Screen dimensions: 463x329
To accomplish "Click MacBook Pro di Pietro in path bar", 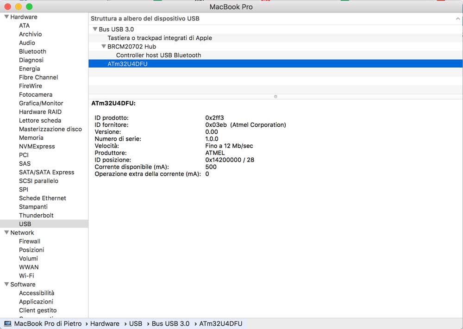I will 48,324.
